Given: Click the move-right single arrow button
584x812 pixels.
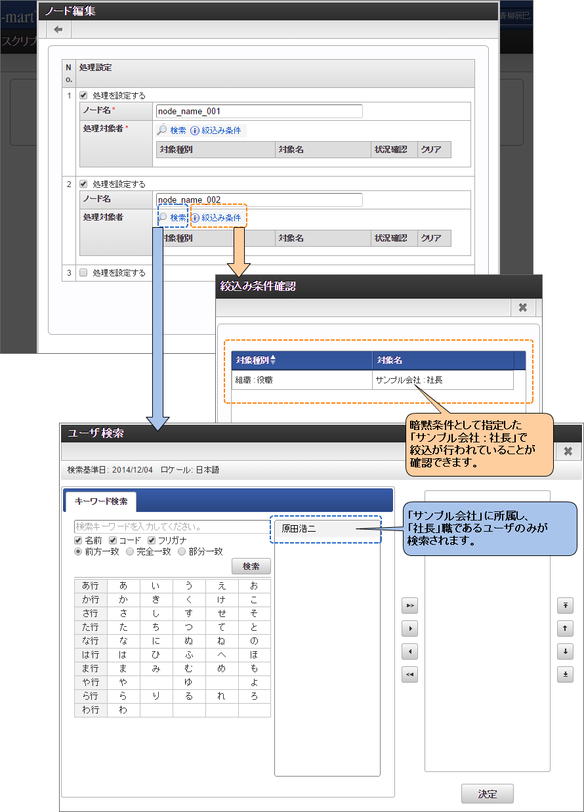Looking at the screenshot, I should tap(410, 629).
